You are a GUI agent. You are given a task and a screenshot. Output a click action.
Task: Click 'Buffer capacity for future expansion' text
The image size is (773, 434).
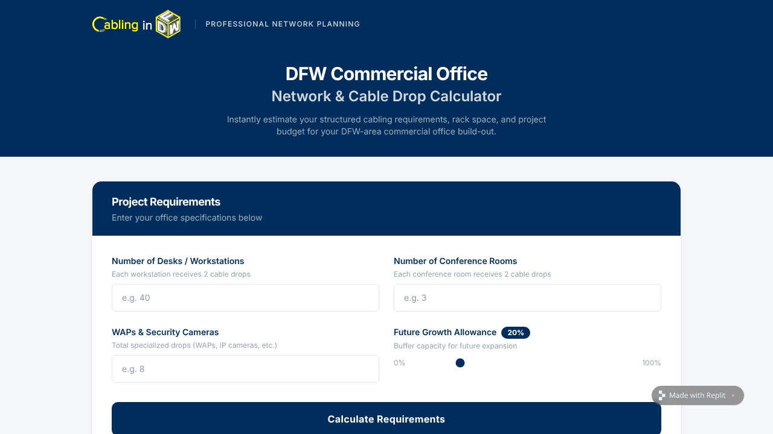(x=455, y=346)
